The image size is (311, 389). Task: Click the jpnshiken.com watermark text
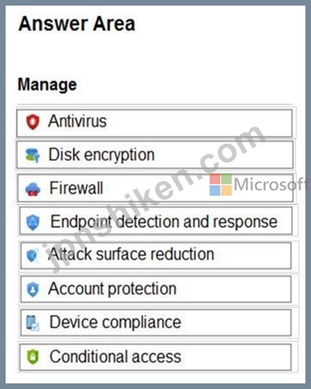[156, 198]
